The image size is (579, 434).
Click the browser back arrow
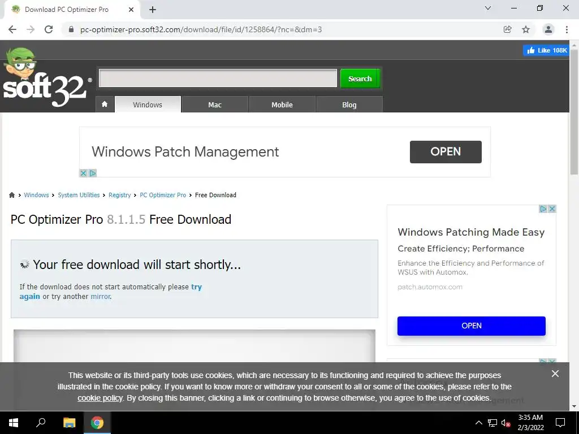[x=12, y=29]
